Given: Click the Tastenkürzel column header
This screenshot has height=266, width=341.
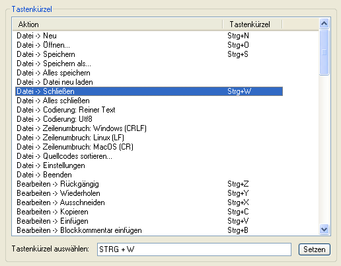Looking at the screenshot, I should [252, 24].
